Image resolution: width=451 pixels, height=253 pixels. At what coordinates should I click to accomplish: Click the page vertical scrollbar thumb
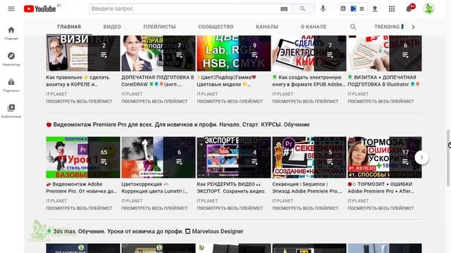pyautogui.click(x=448, y=157)
